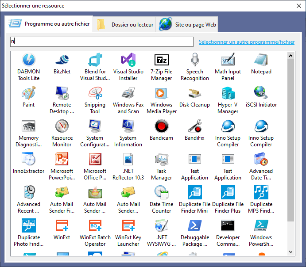306x267 pixels.
Task: Switch to Programme ou autre fichier tab
Action: 49,24
